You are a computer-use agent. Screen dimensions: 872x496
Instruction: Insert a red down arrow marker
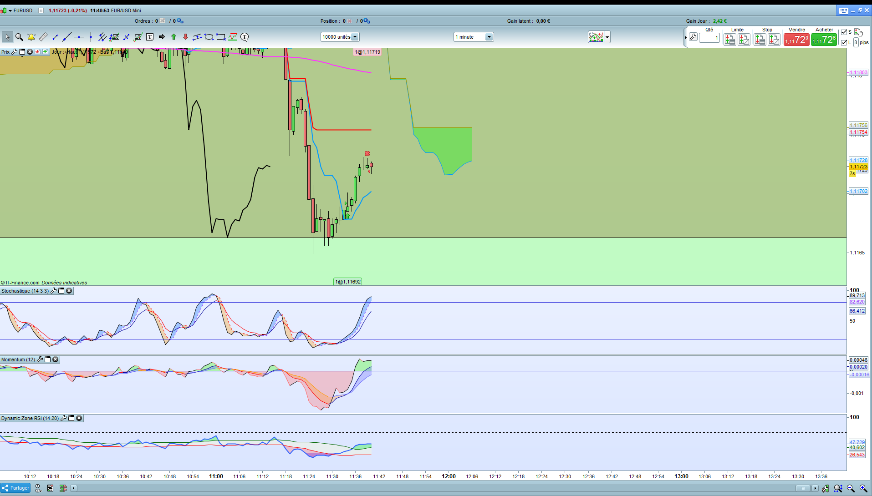(x=185, y=37)
